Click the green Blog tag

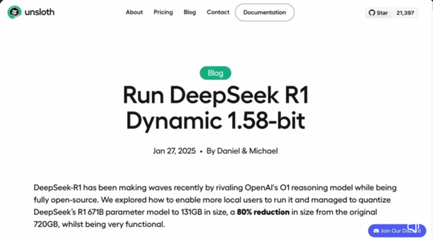[x=215, y=73]
